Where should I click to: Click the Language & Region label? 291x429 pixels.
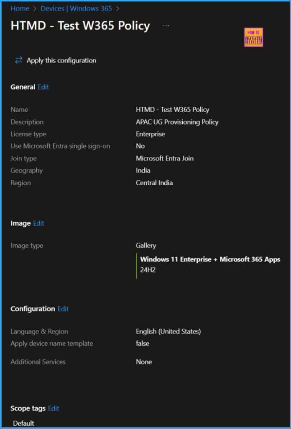point(39,332)
